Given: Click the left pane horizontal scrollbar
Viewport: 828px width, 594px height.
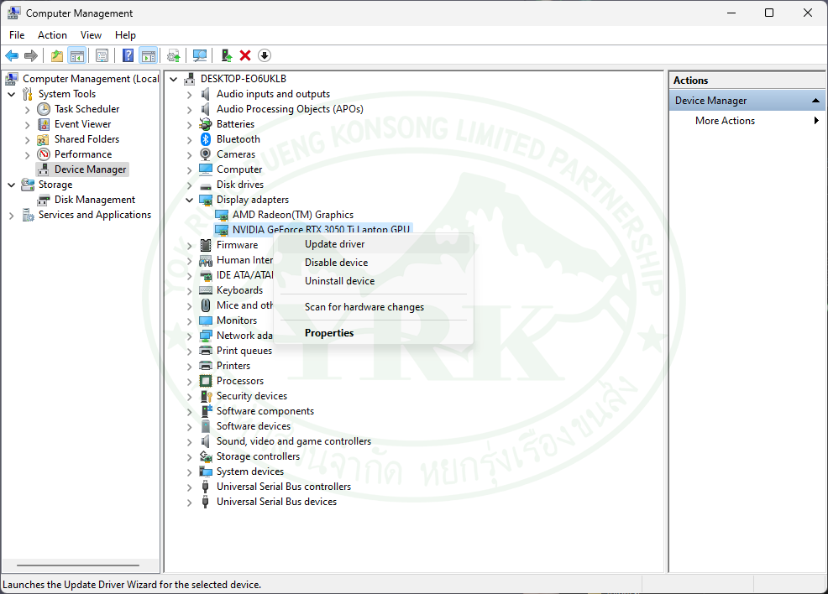Looking at the screenshot, I should coord(78,565).
